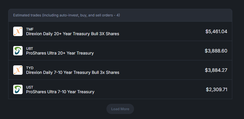Click the $2,309.71 trade amount
This screenshot has width=244, height=119.
tap(217, 90)
